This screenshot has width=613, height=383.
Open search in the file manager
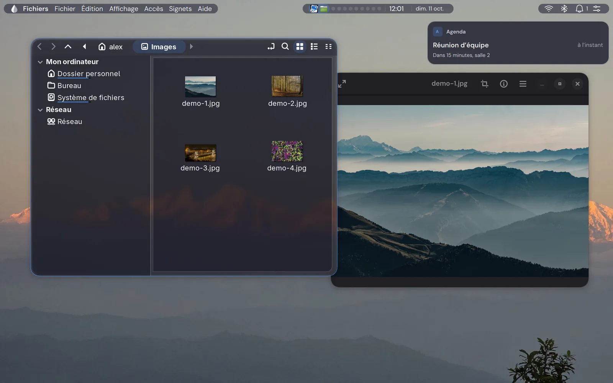(285, 47)
